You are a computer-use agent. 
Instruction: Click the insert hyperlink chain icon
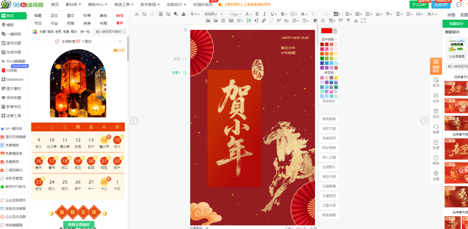tap(264, 21)
